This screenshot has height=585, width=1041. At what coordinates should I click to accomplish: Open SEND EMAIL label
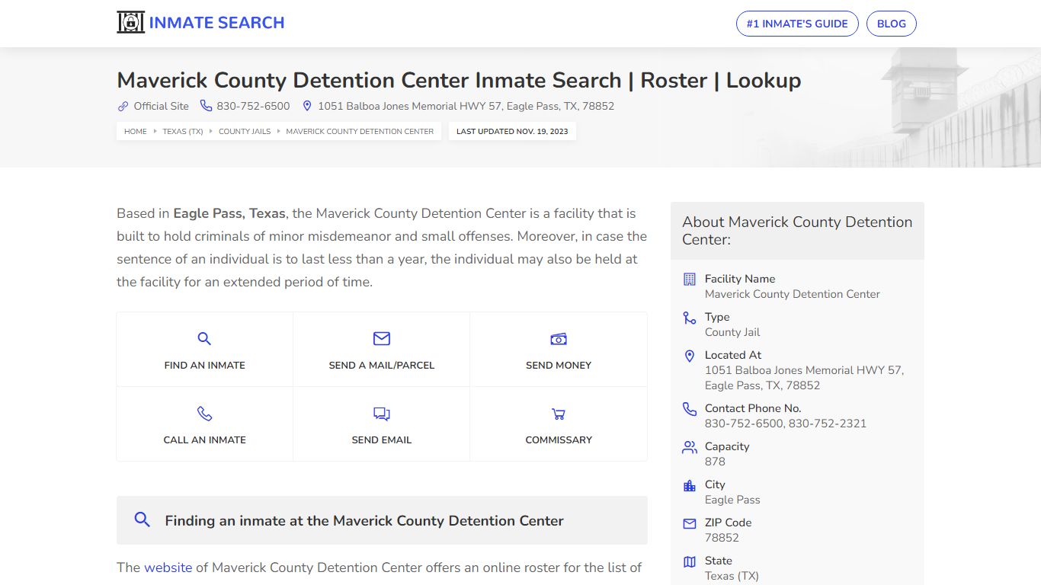coord(382,440)
